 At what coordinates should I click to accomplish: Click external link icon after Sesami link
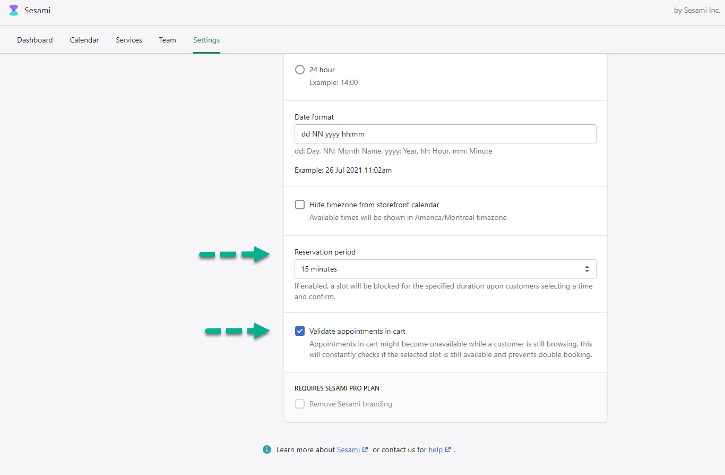[x=365, y=449]
